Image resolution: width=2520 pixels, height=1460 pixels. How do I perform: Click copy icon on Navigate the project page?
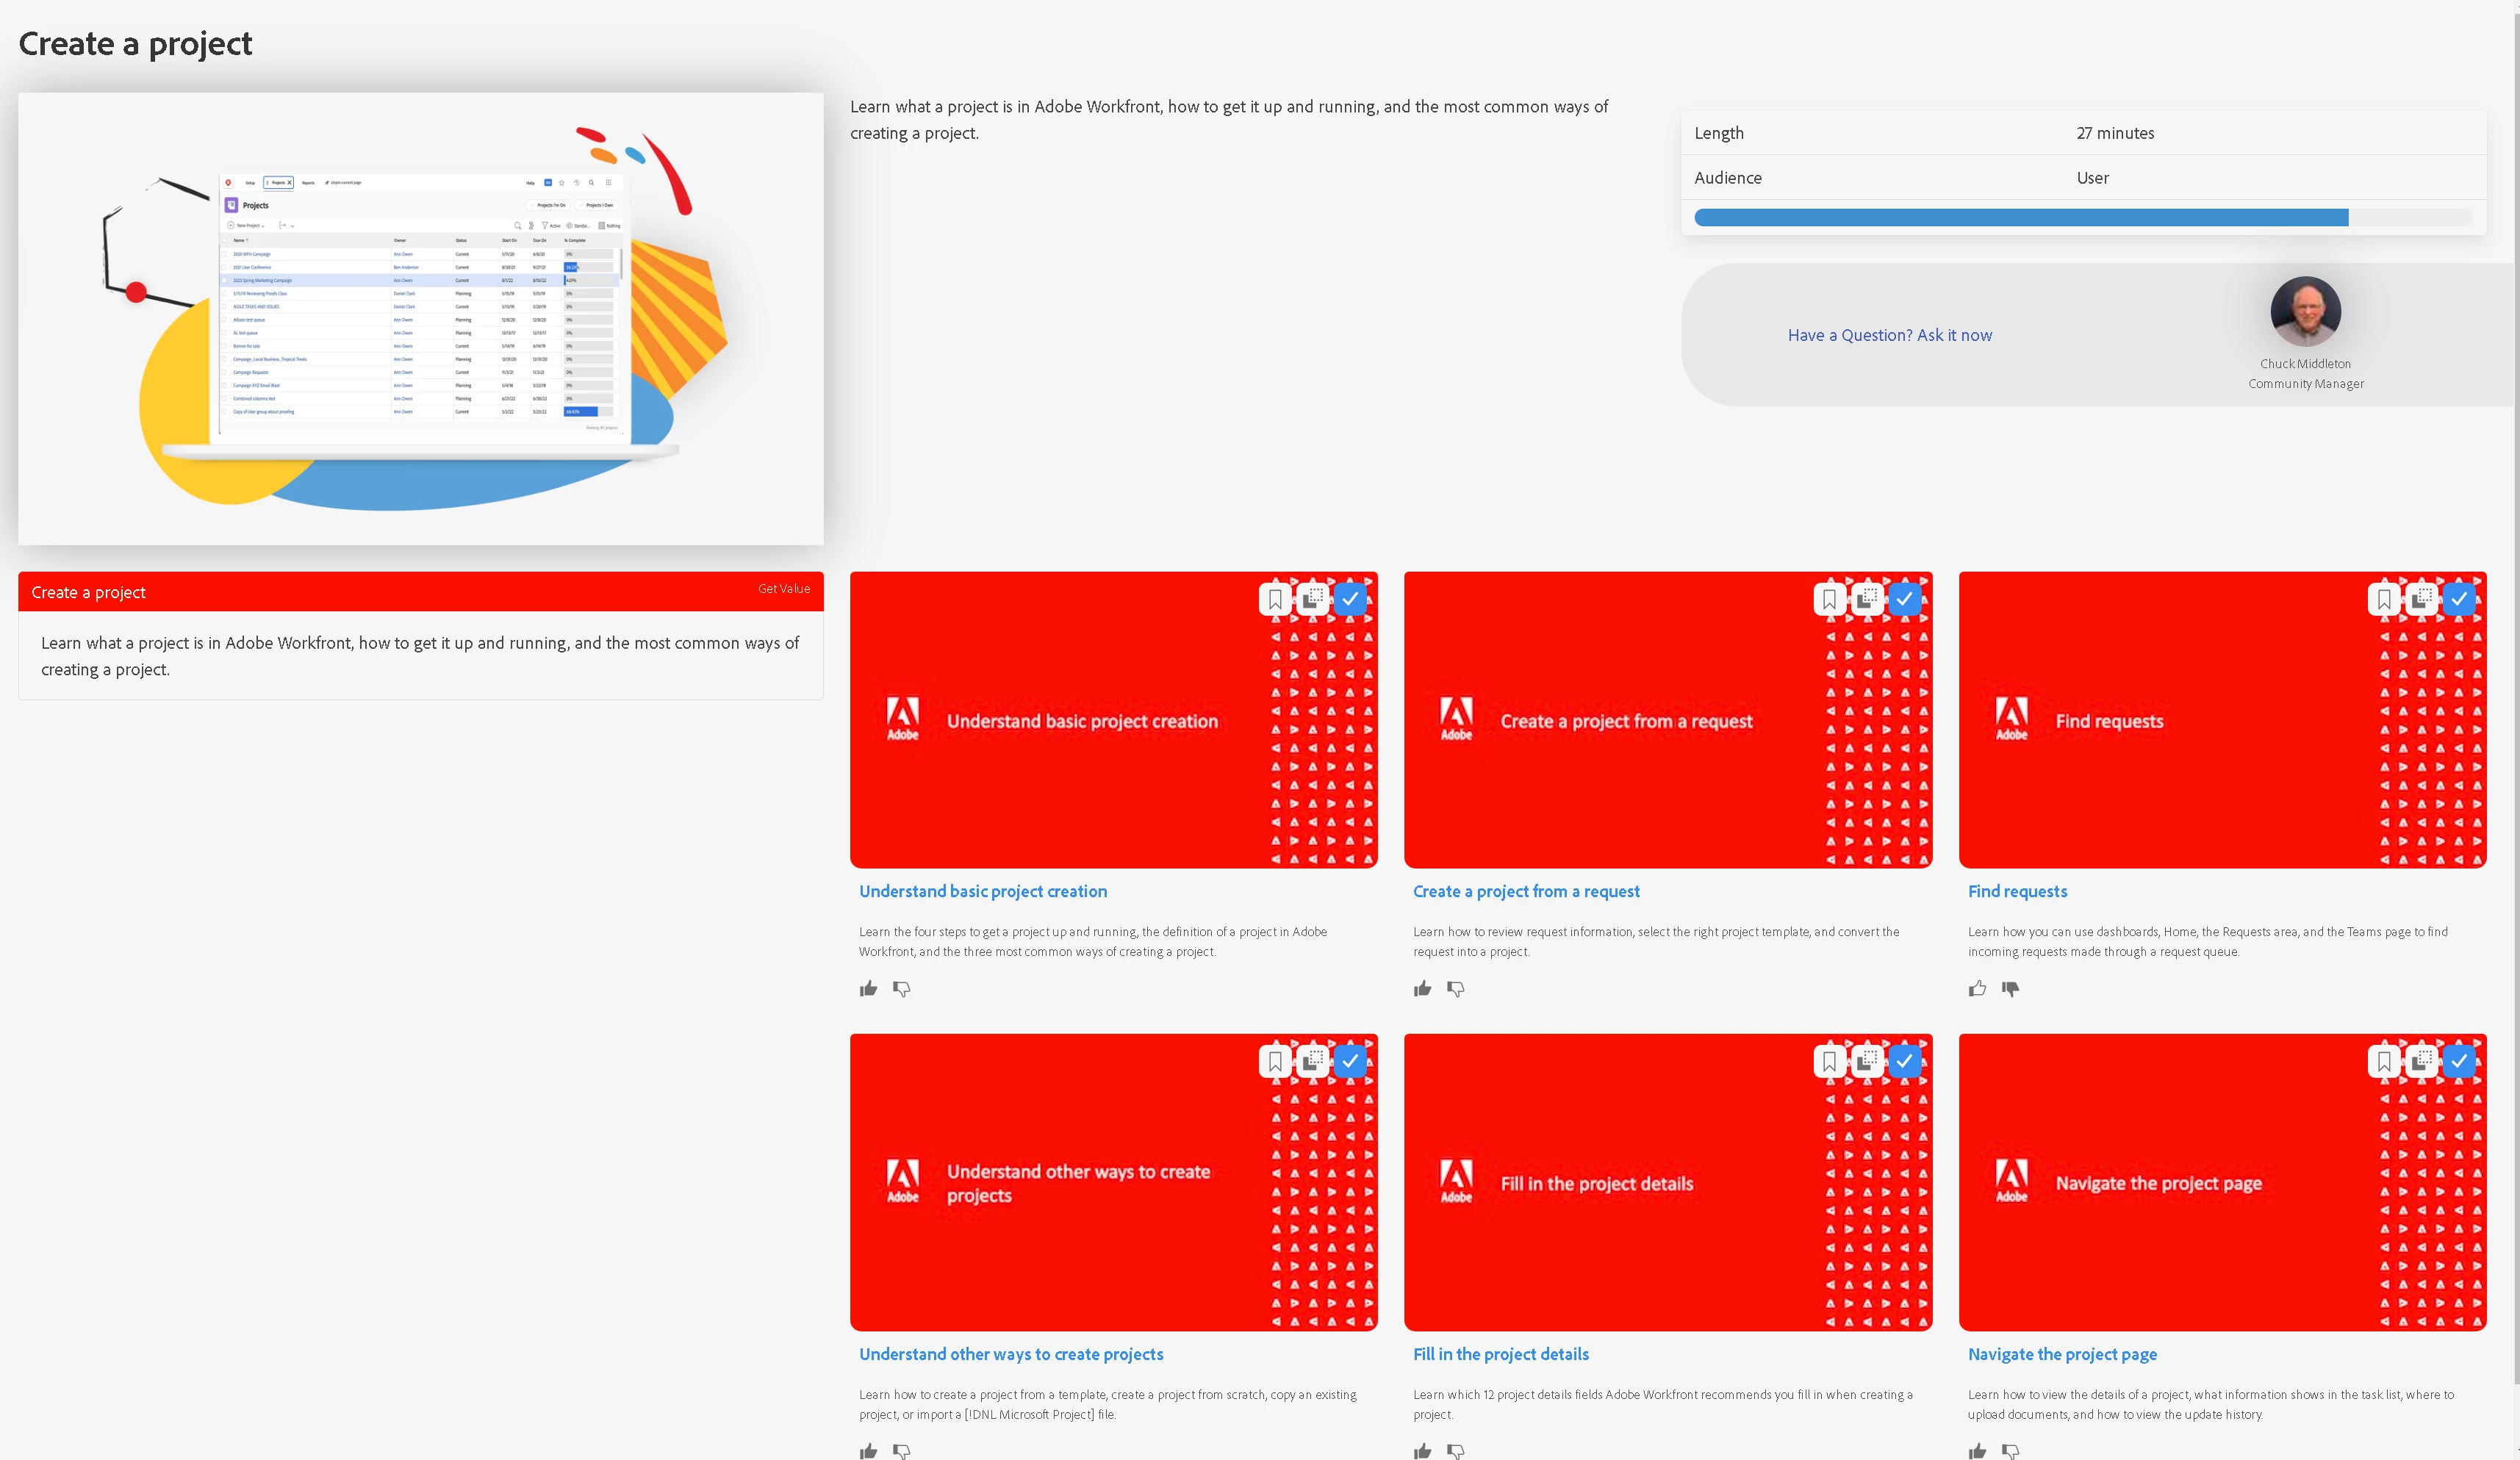pyautogui.click(x=2421, y=1061)
